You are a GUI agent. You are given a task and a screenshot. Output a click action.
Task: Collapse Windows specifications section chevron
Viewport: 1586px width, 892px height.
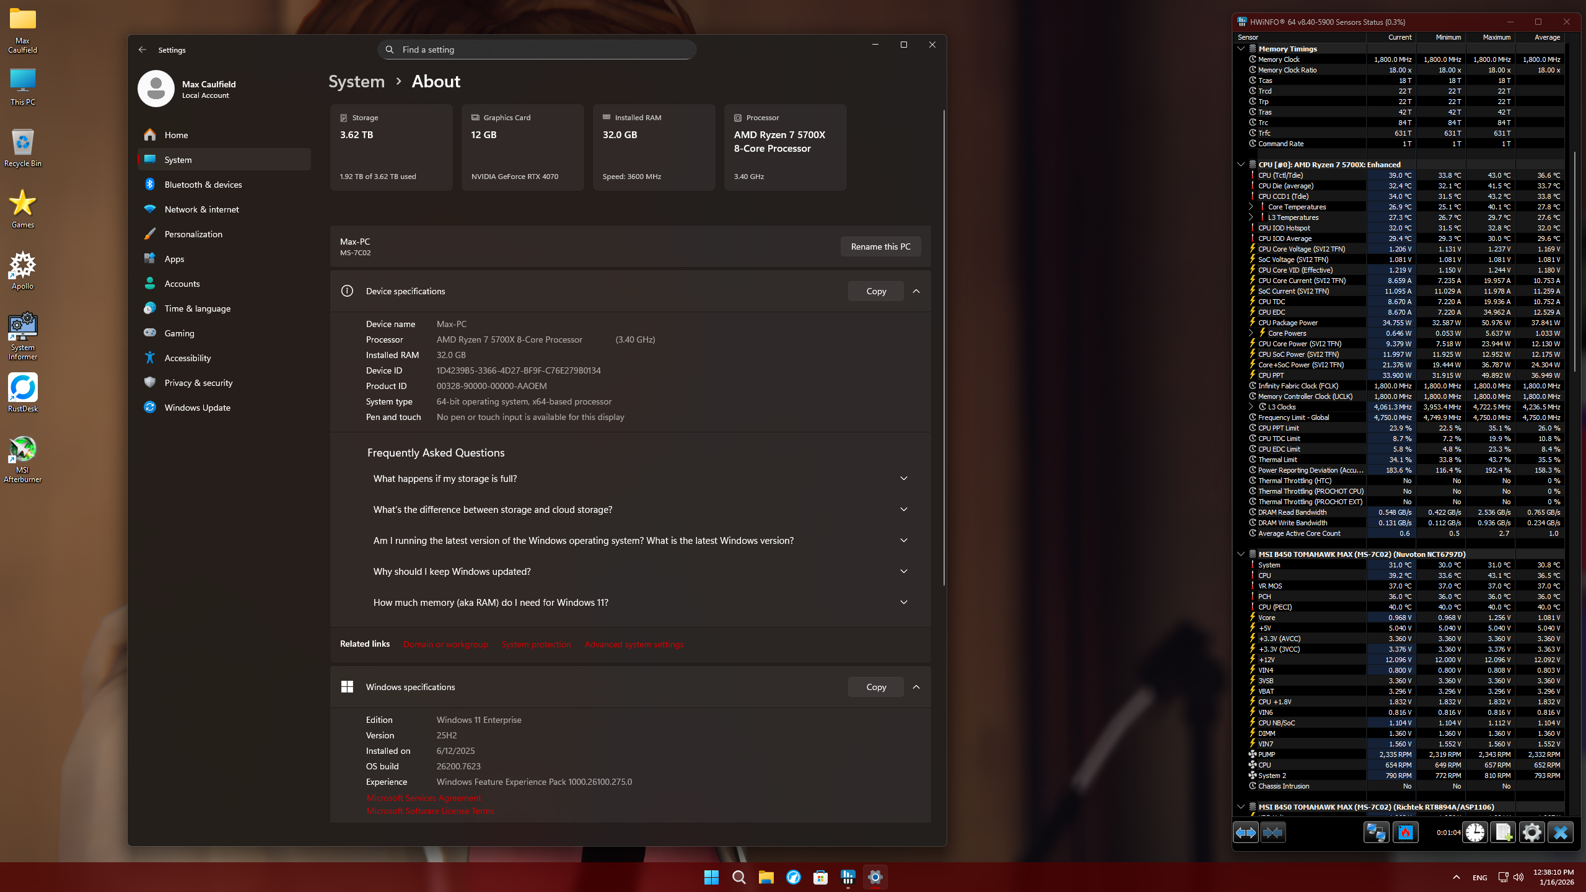click(x=916, y=687)
